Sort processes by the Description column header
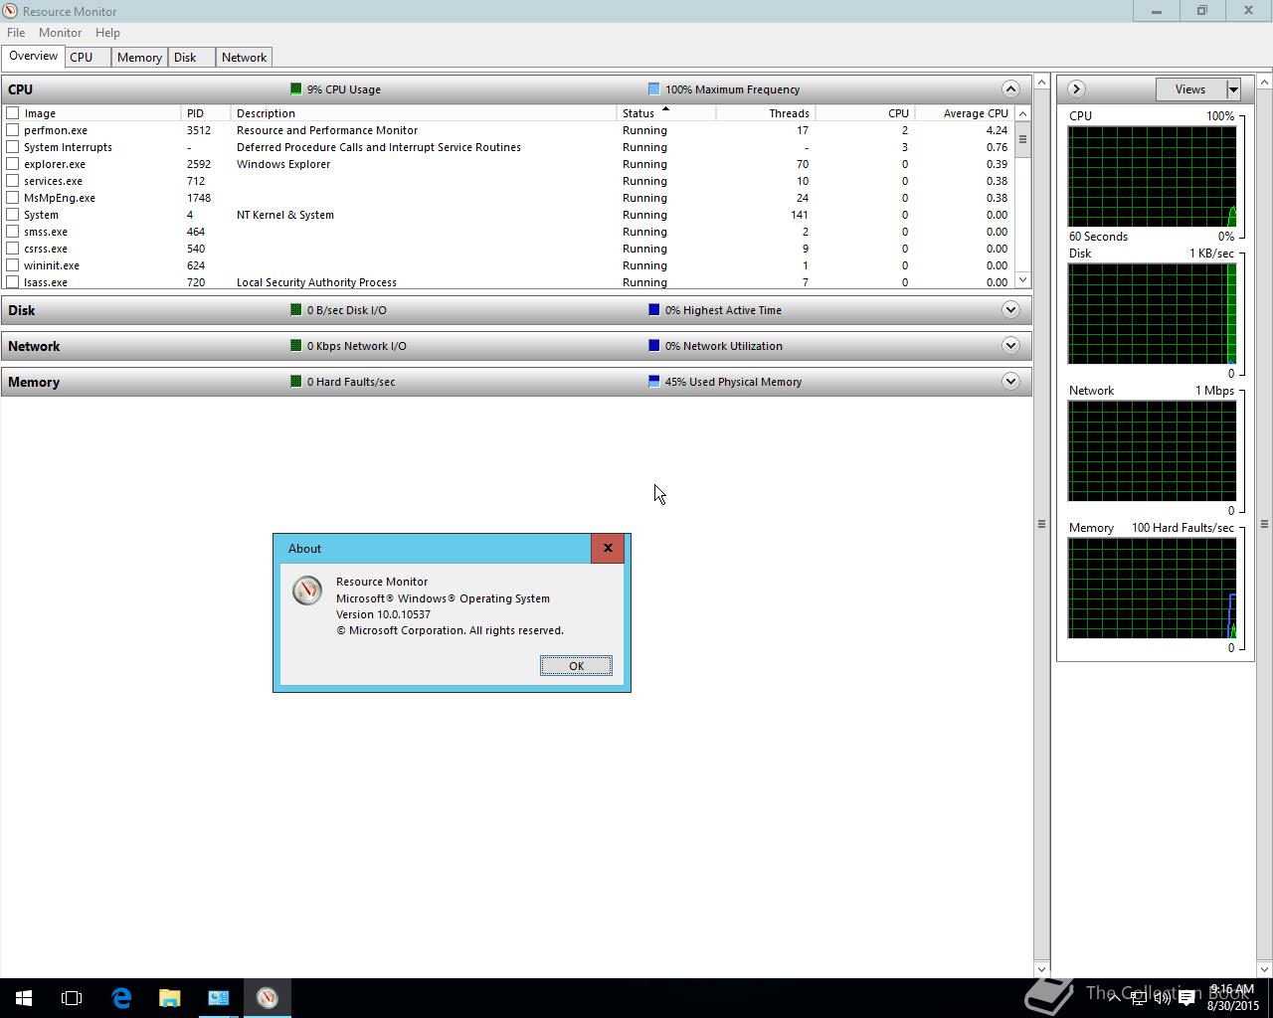 [x=424, y=113]
